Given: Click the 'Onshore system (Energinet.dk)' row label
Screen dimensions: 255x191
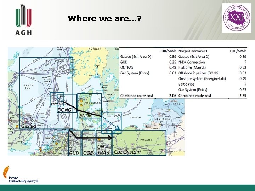Looking at the screenshot, I should [202, 79].
